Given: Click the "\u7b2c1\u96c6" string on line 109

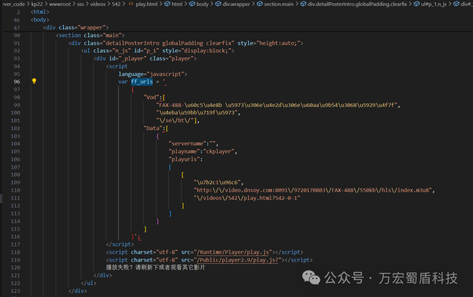Looking at the screenshot, I should click(x=217, y=182).
